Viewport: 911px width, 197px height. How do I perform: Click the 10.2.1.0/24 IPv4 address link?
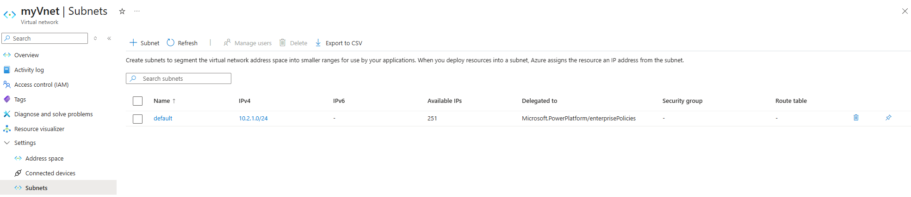pos(253,119)
